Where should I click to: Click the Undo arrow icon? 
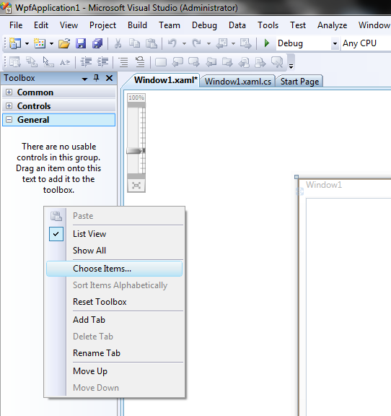coord(172,43)
